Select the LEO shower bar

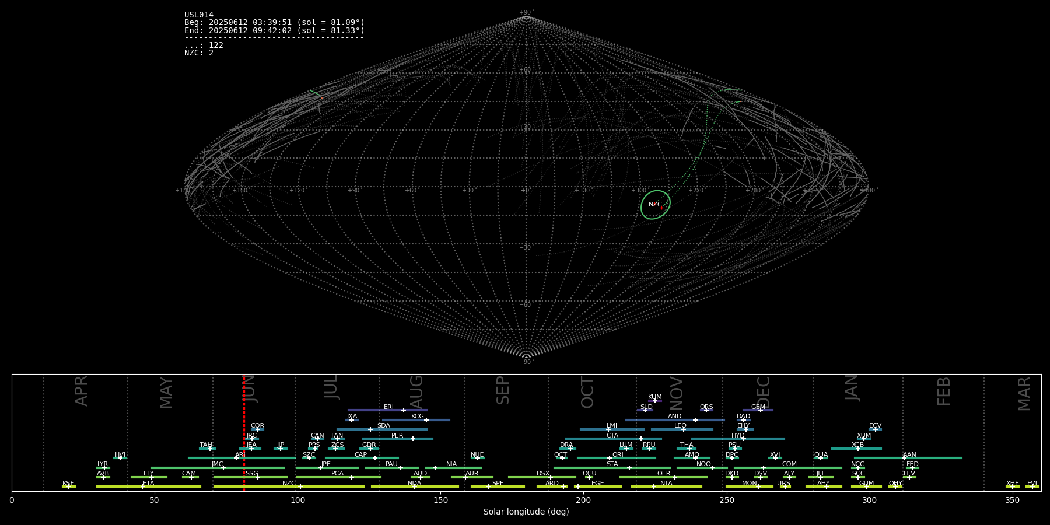point(682,429)
